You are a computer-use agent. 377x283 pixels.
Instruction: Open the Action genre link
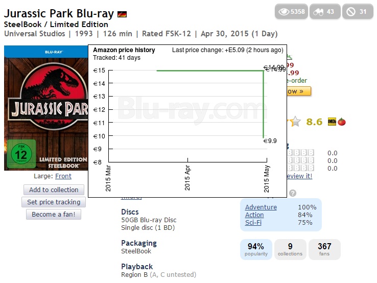coord(254,215)
